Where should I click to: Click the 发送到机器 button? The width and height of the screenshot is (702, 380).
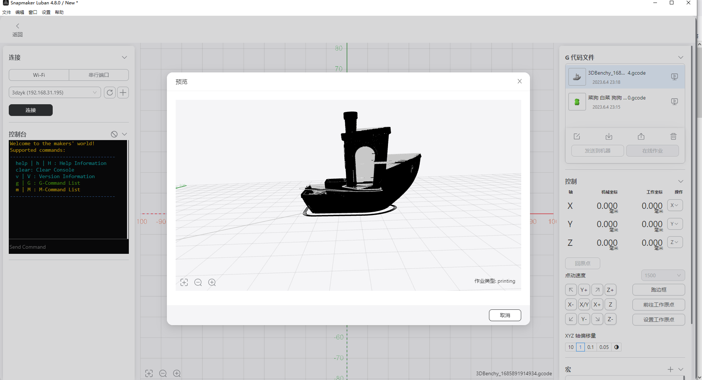click(597, 151)
